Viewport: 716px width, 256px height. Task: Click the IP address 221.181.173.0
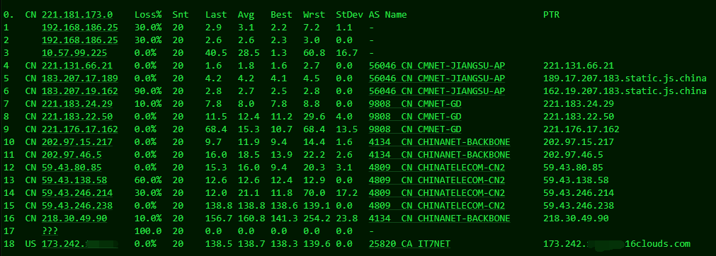click(x=77, y=15)
